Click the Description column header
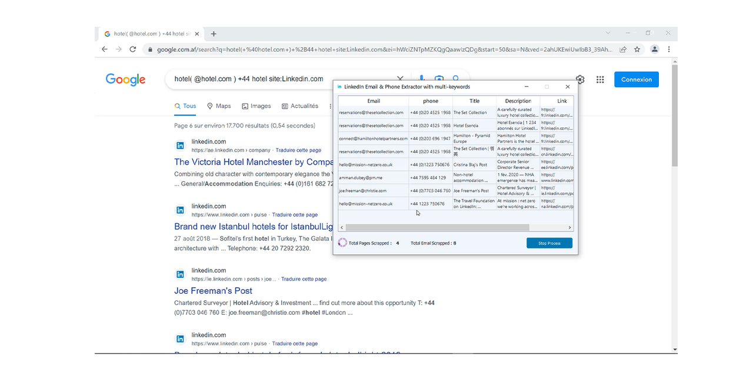753x376 pixels. [x=518, y=101]
